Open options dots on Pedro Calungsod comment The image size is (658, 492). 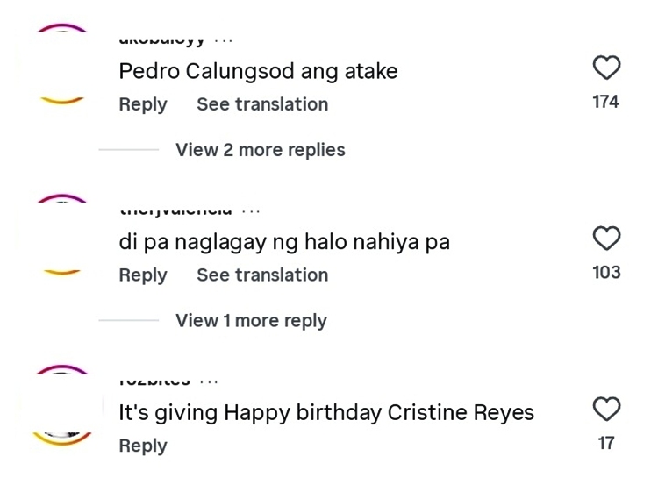223,41
